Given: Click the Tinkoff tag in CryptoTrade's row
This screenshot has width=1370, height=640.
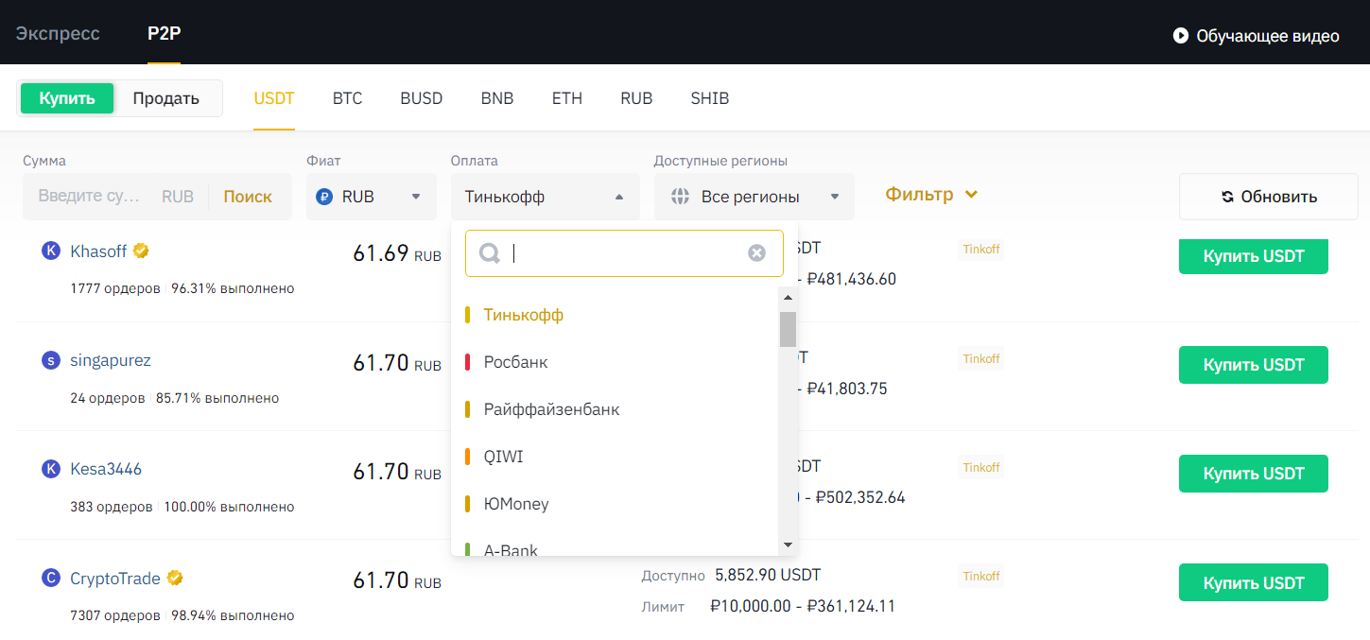Looking at the screenshot, I should (981, 576).
